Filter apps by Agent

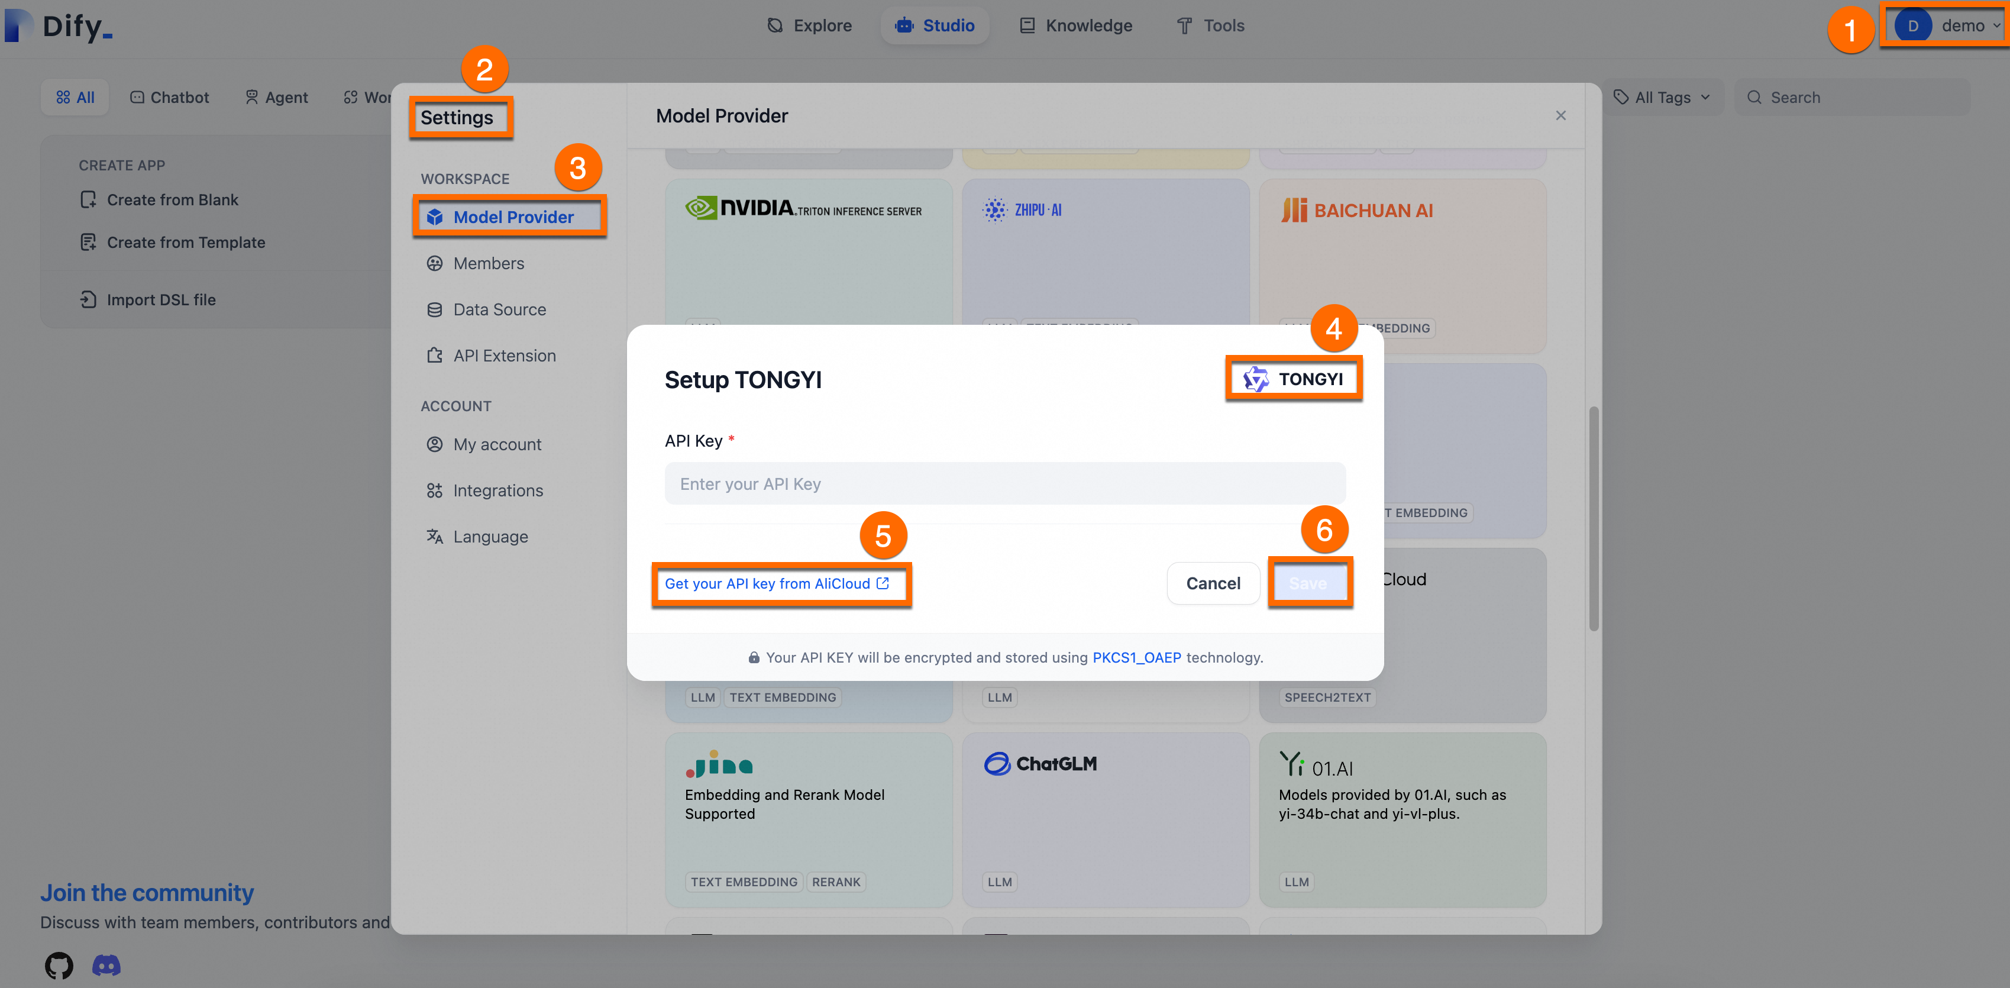[277, 98]
